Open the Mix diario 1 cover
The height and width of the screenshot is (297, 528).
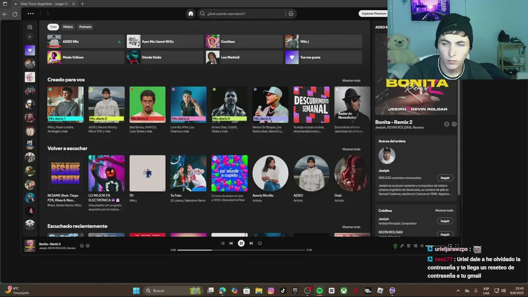65,104
